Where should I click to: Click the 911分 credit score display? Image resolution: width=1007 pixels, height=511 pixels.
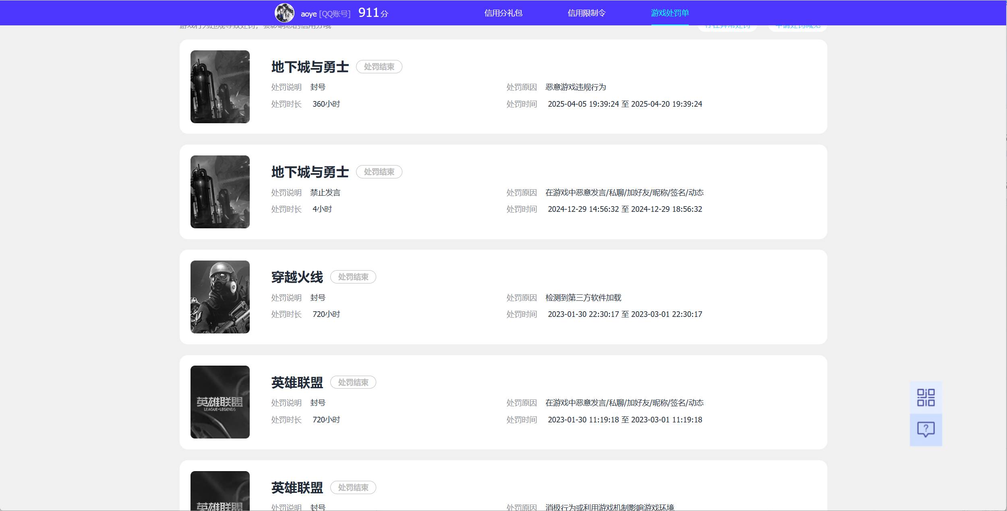373,12
